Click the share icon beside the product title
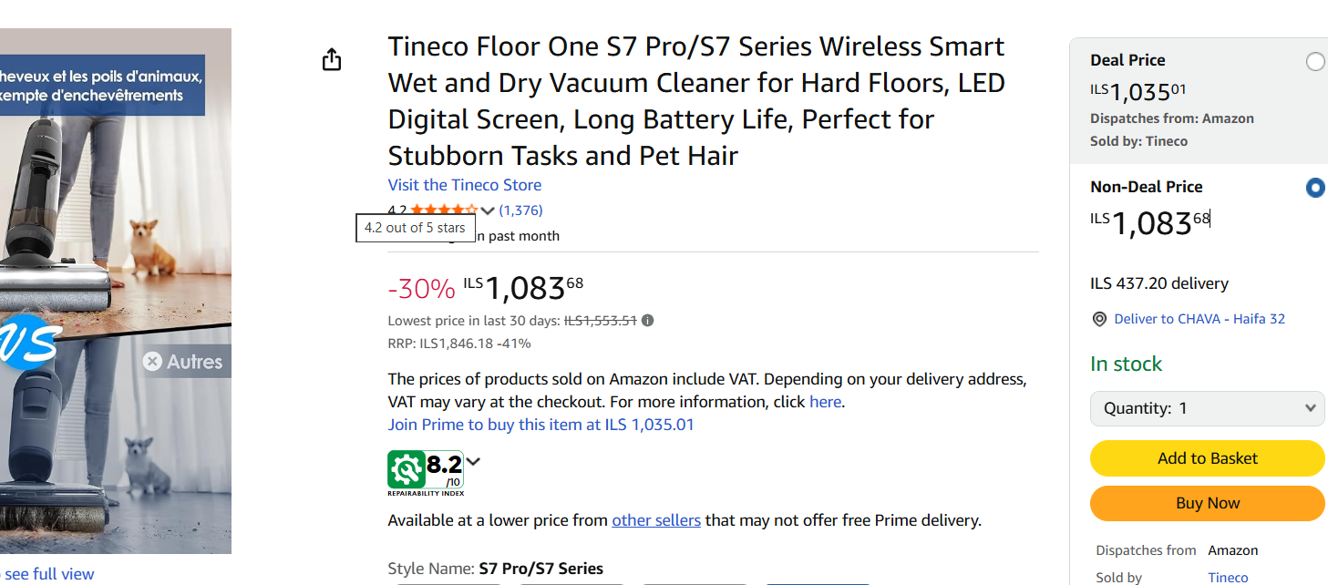The width and height of the screenshot is (1328, 585). pyautogui.click(x=332, y=60)
